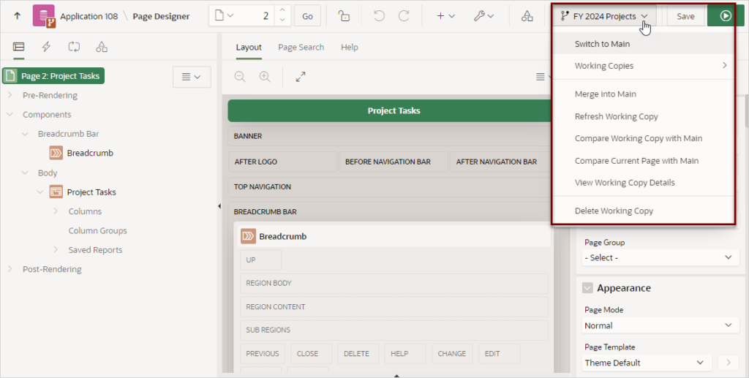
Task: Click the page lock icon
Action: [x=344, y=16]
